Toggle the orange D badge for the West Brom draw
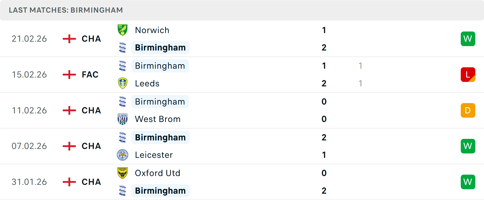The height and width of the screenshot is (200, 484). [x=468, y=110]
